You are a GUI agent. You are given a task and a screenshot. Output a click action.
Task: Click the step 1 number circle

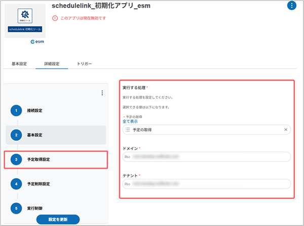click(x=16, y=111)
